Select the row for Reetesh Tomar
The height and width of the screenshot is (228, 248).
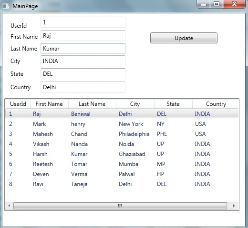pos(122,164)
